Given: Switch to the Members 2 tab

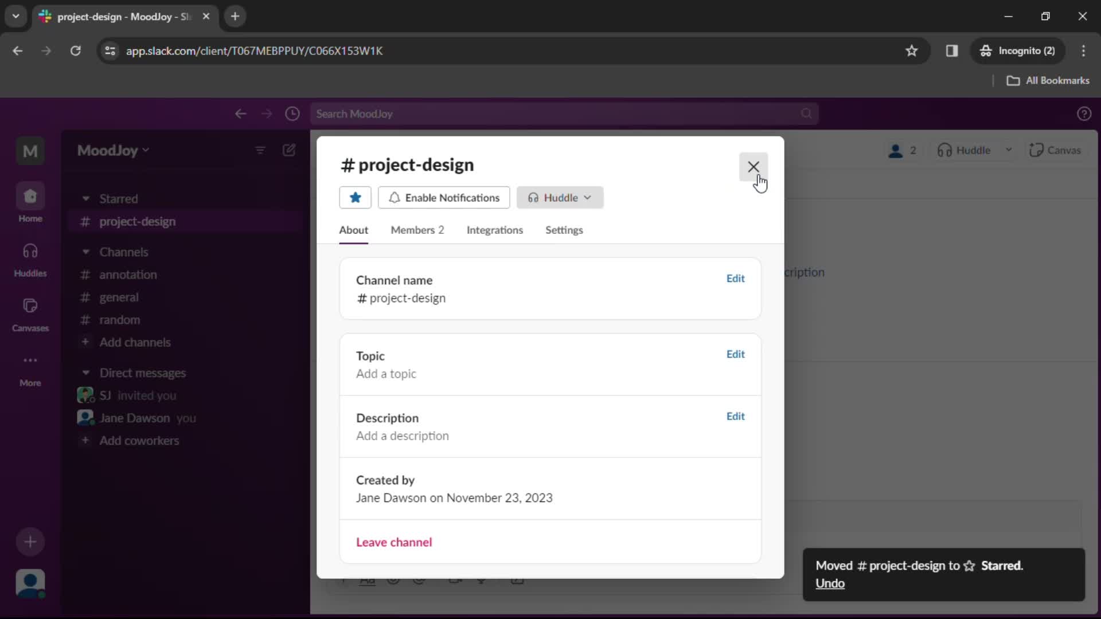Looking at the screenshot, I should pos(417,230).
